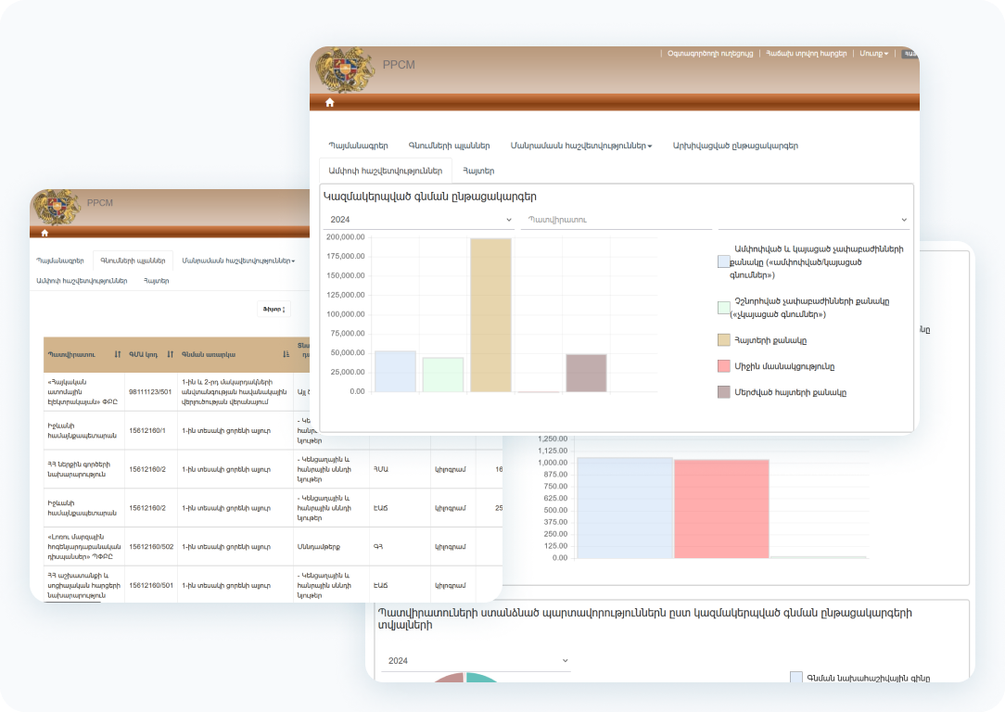Click the home icon in the left window
The image size is (1005, 712).
(45, 233)
